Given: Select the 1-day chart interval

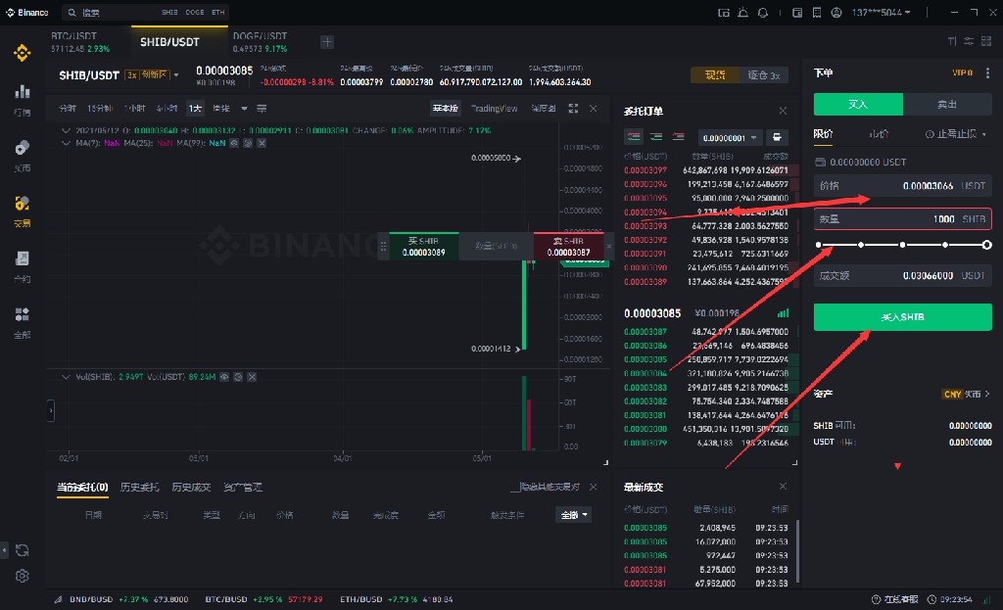Looking at the screenshot, I should tap(195, 108).
